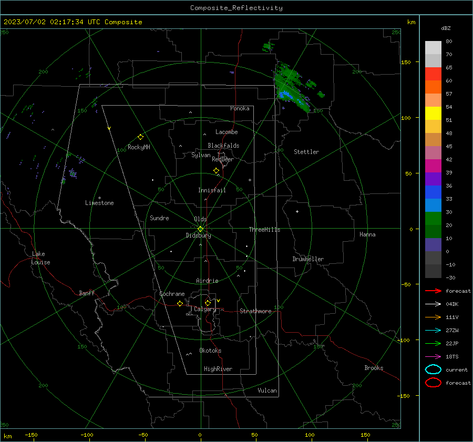Click the Banff map label
Screen dimensions: 473x442
[87, 293]
